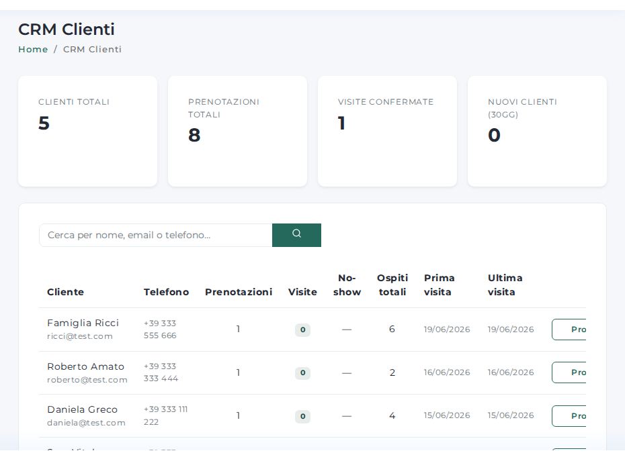Screen dimensions: 625x453
Task: Open profile button for Famiglia Ricci
Action: point(569,330)
